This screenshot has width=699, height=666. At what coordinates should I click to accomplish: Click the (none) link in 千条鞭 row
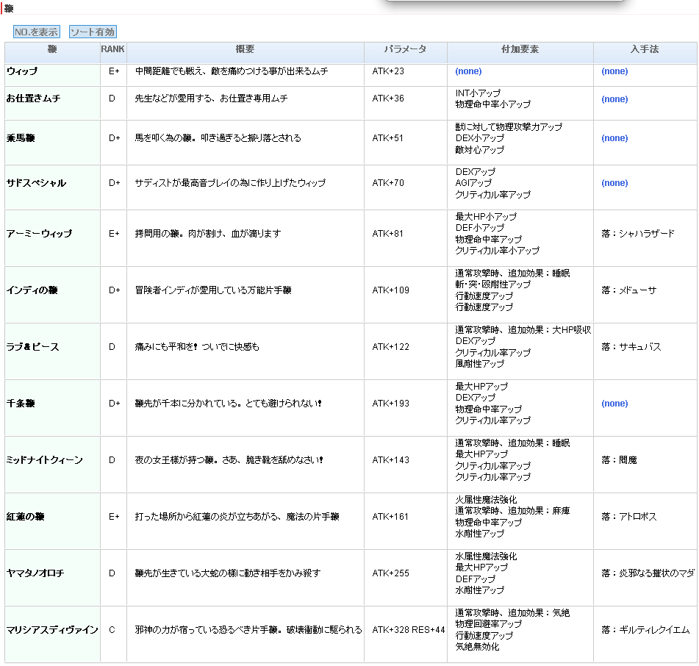[x=614, y=404]
